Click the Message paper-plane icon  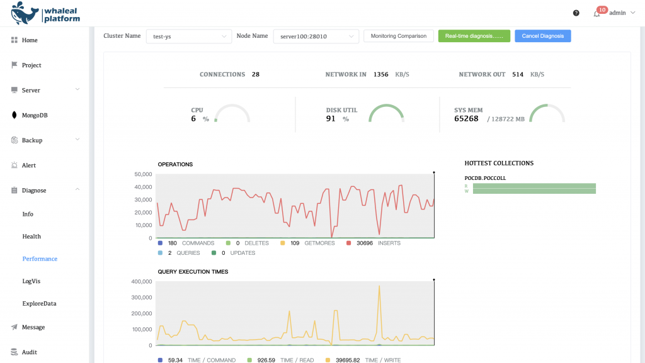click(14, 327)
